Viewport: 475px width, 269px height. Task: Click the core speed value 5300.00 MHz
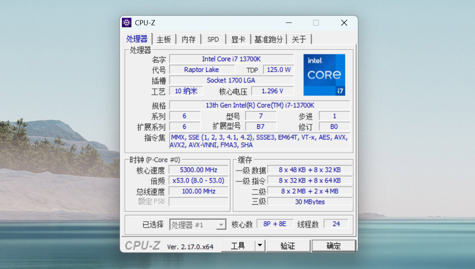click(199, 170)
